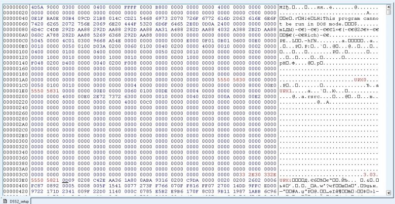The image size is (395, 204).
Task: Click the F048 hex word
Action: pos(38,63)
